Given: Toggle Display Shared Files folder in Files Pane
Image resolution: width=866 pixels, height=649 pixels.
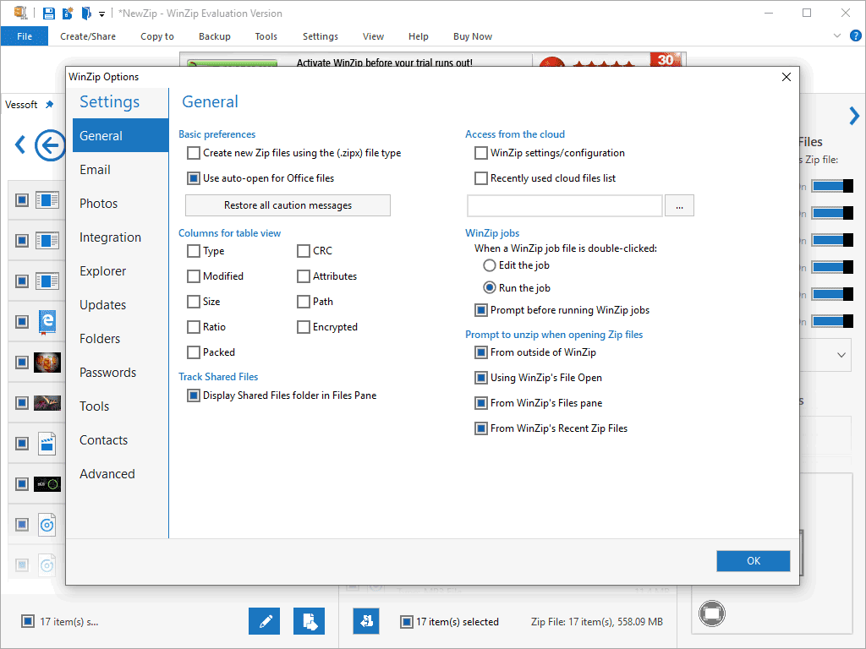Looking at the screenshot, I should (x=194, y=395).
